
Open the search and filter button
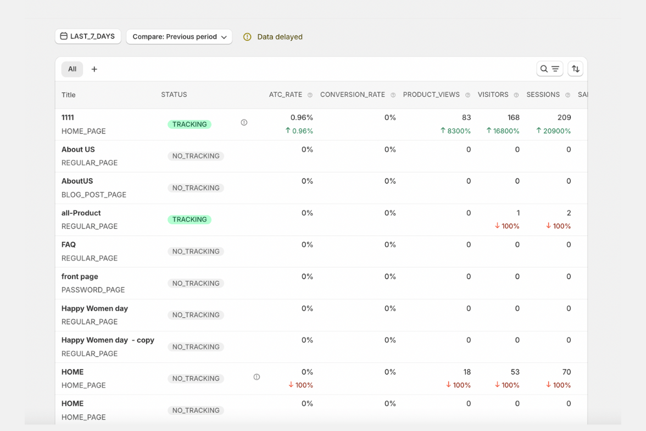pyautogui.click(x=549, y=69)
